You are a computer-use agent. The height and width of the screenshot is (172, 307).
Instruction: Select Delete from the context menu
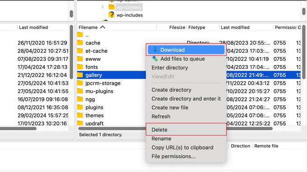coord(159,130)
